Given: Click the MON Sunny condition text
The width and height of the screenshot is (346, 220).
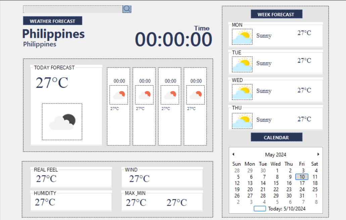Looking at the screenshot, I should (x=264, y=36).
